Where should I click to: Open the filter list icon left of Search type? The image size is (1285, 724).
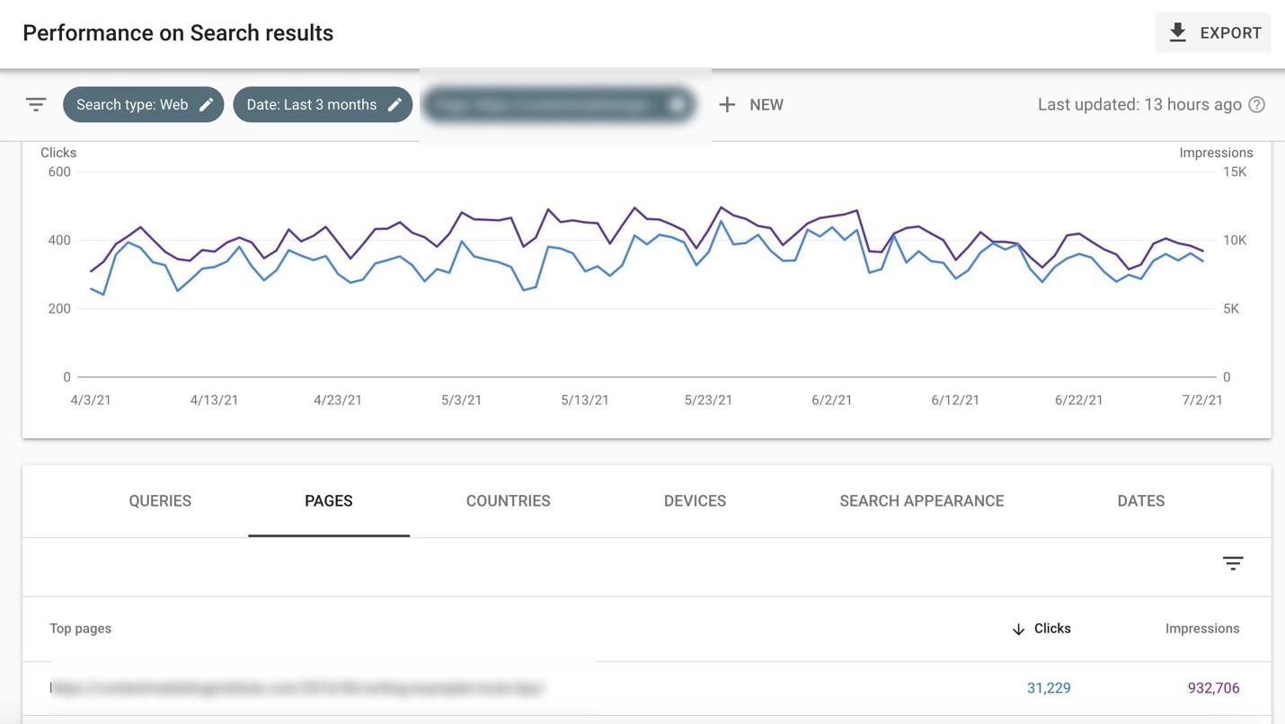coord(36,105)
